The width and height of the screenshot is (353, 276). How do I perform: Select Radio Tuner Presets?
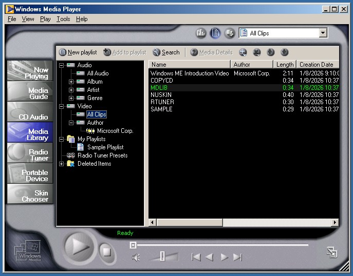[102, 155]
